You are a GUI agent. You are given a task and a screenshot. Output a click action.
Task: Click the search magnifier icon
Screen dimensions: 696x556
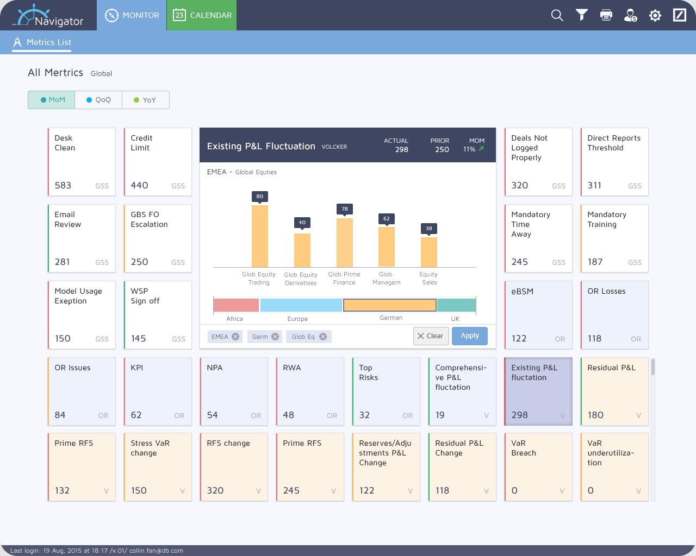coord(557,15)
